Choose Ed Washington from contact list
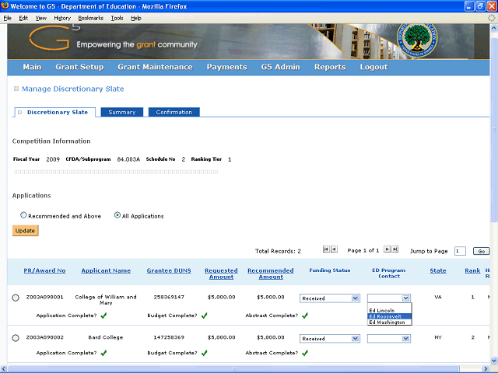 tap(387, 322)
